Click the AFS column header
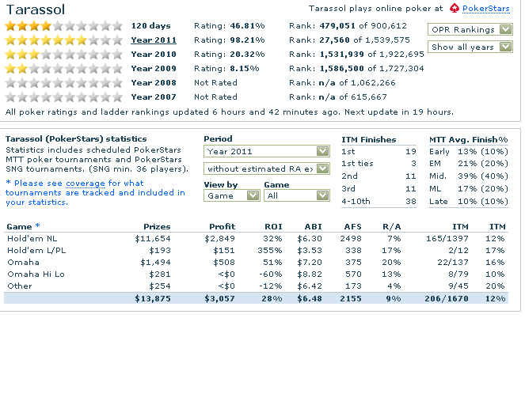 point(352,227)
